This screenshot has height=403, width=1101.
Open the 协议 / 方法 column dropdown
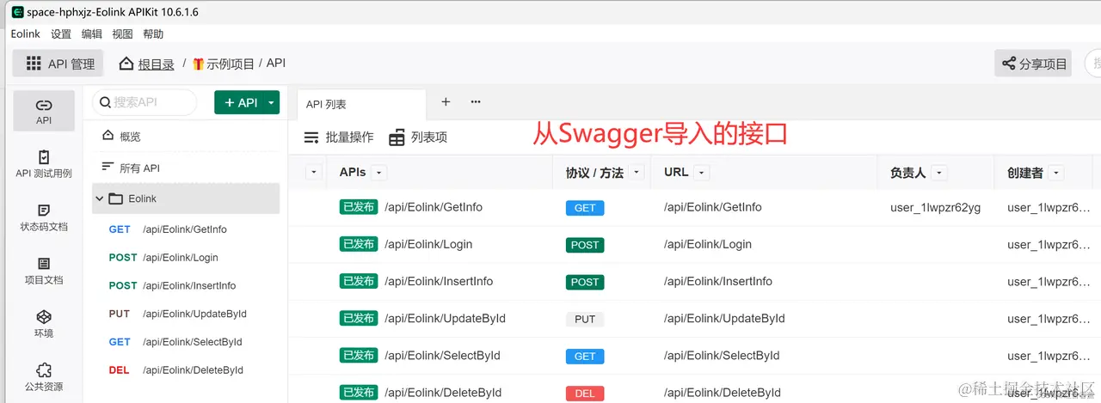637,173
